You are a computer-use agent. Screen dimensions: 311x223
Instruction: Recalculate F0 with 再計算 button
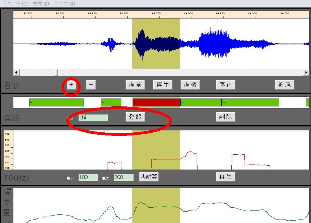point(149,176)
